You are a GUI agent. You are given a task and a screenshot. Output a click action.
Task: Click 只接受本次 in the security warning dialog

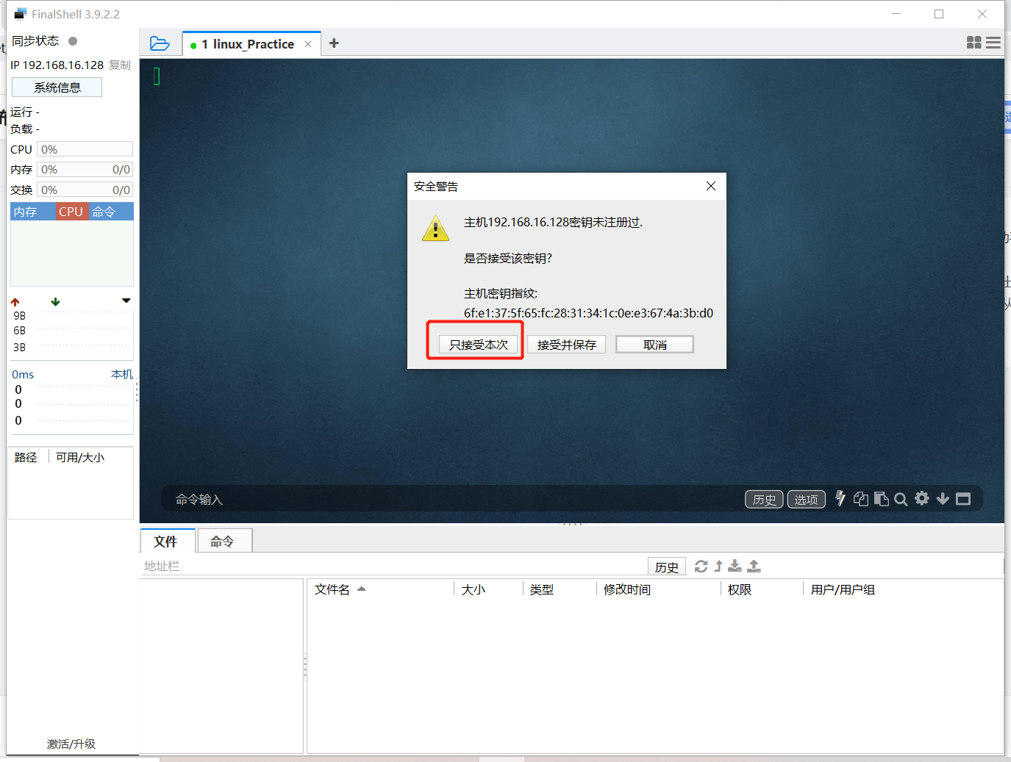click(x=476, y=343)
